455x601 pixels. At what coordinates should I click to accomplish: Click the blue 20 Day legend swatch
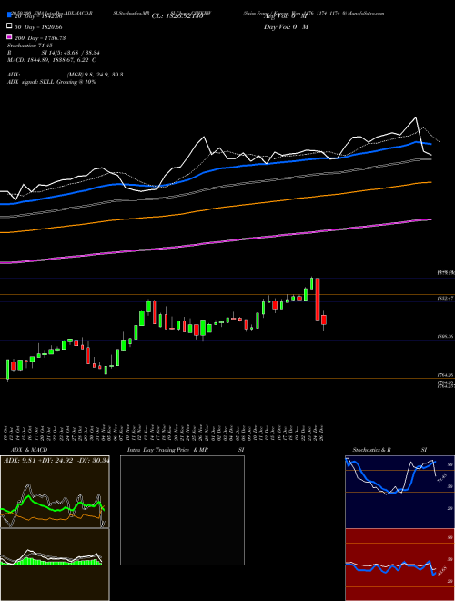[x=10, y=15]
